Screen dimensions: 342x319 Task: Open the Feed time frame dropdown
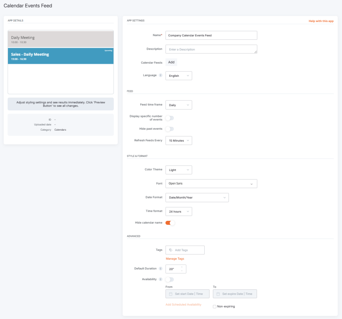(178, 105)
